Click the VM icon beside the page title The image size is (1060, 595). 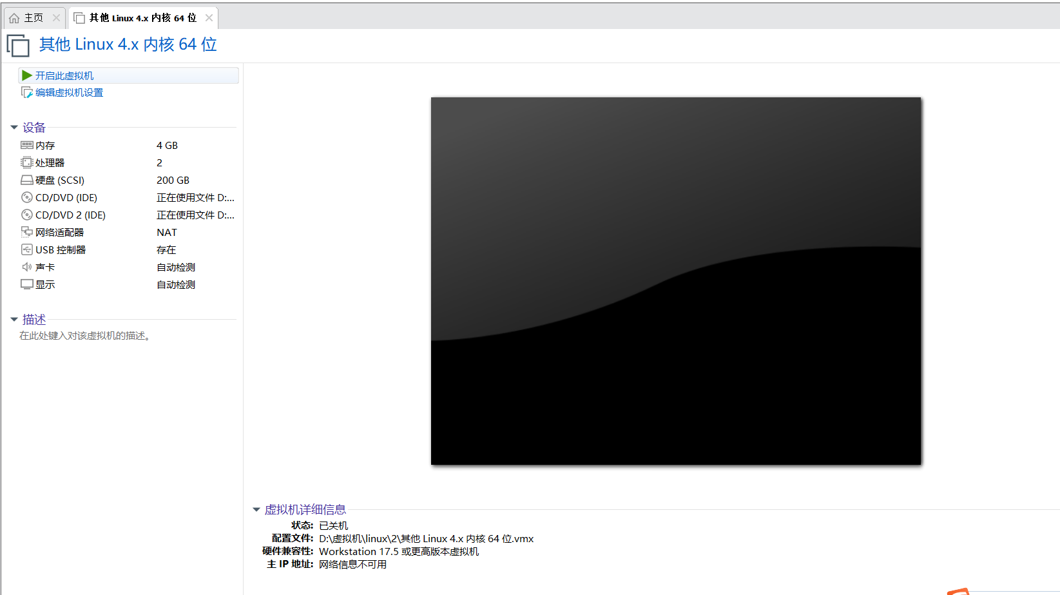pyautogui.click(x=18, y=46)
